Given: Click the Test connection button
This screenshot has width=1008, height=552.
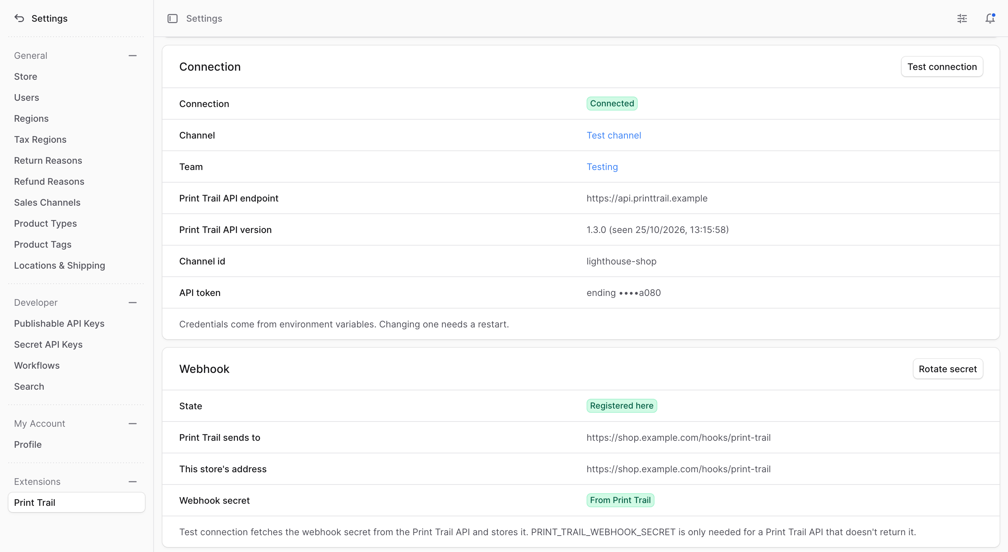Looking at the screenshot, I should click(x=942, y=67).
